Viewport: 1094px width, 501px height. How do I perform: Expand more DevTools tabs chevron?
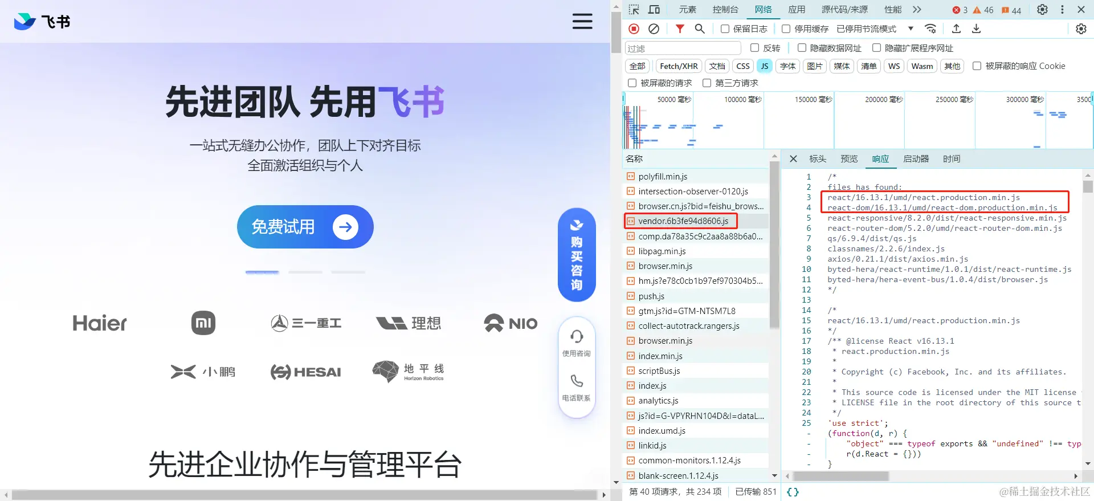click(917, 10)
